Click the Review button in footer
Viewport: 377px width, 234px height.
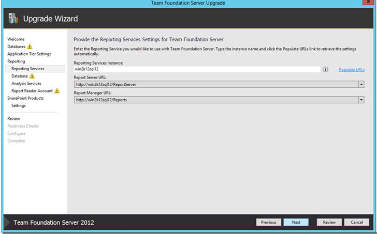click(x=329, y=222)
